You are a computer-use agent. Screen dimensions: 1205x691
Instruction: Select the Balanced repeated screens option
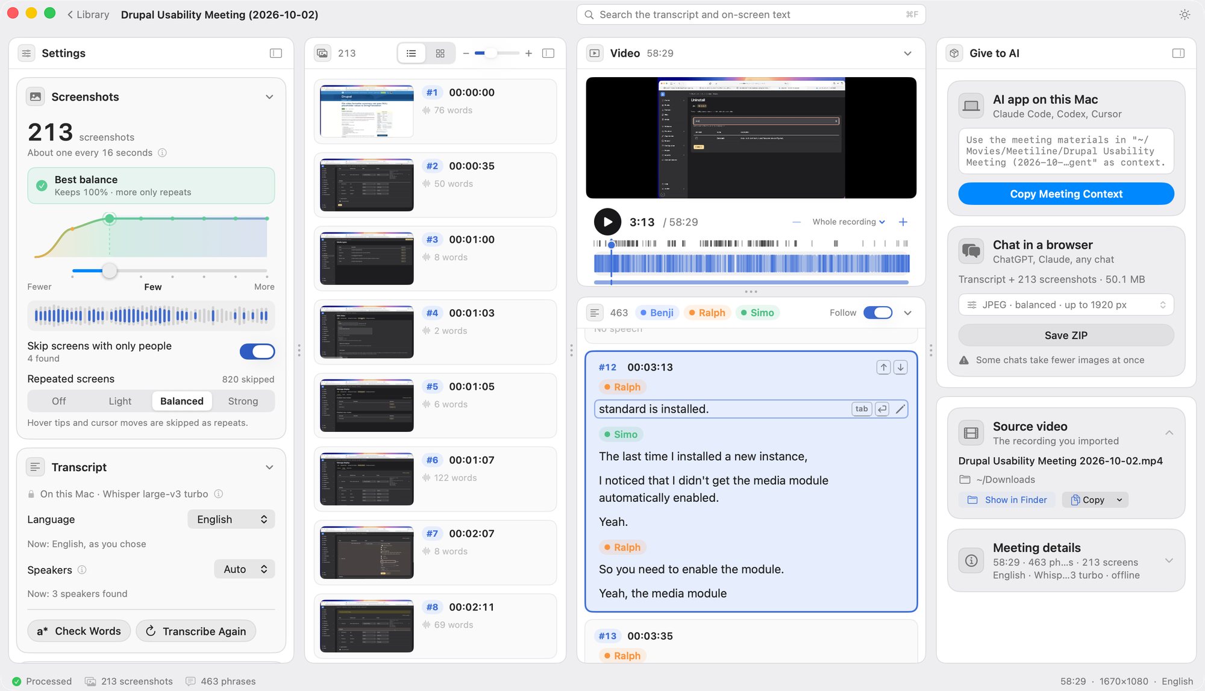[x=182, y=401]
